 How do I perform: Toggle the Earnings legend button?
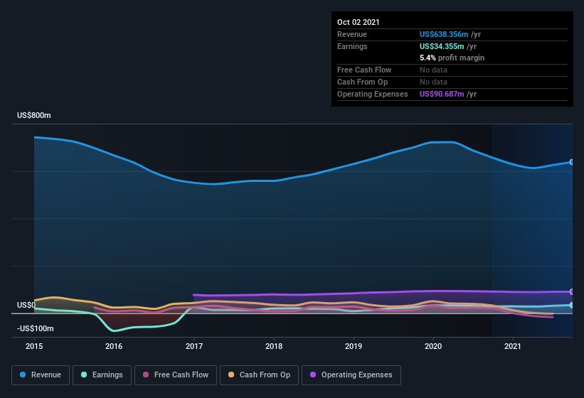[x=102, y=375]
